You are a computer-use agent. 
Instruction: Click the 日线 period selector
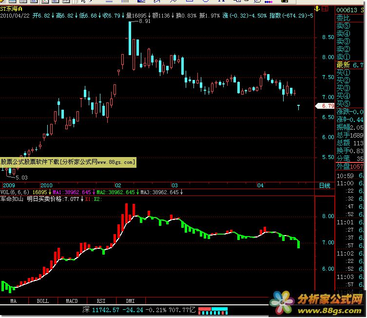pyautogui.click(x=324, y=186)
